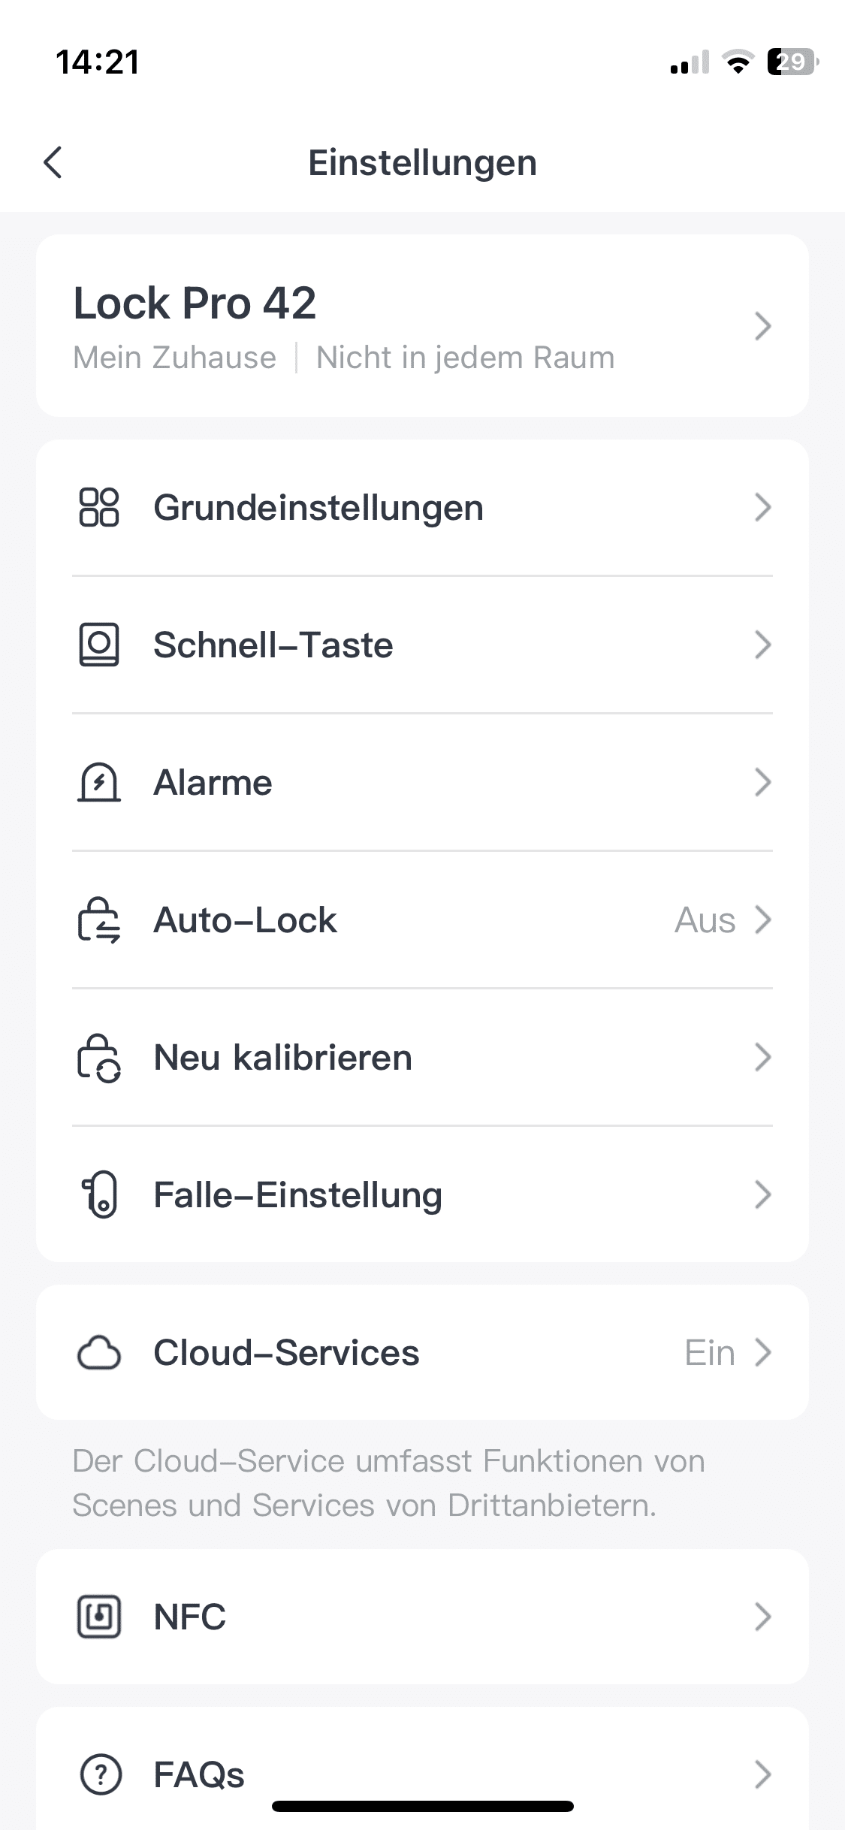The image size is (845, 1830).
Task: Expand Lock Pro 42 device details chevron
Action: (x=762, y=326)
